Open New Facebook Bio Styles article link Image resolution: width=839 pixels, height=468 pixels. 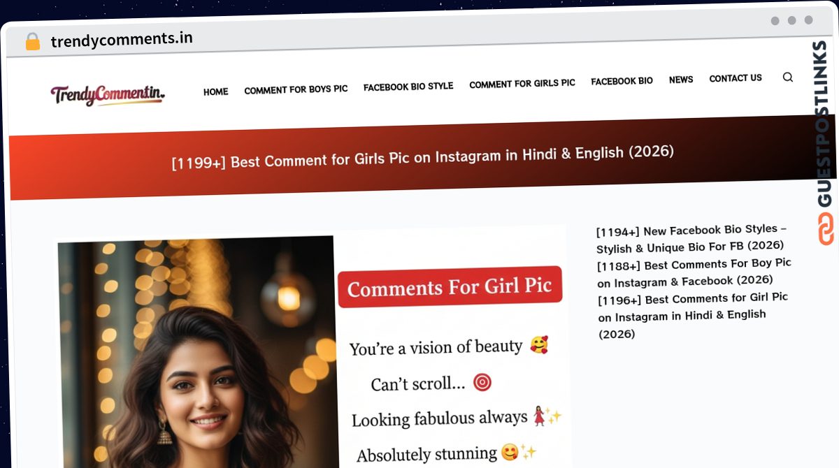point(692,238)
